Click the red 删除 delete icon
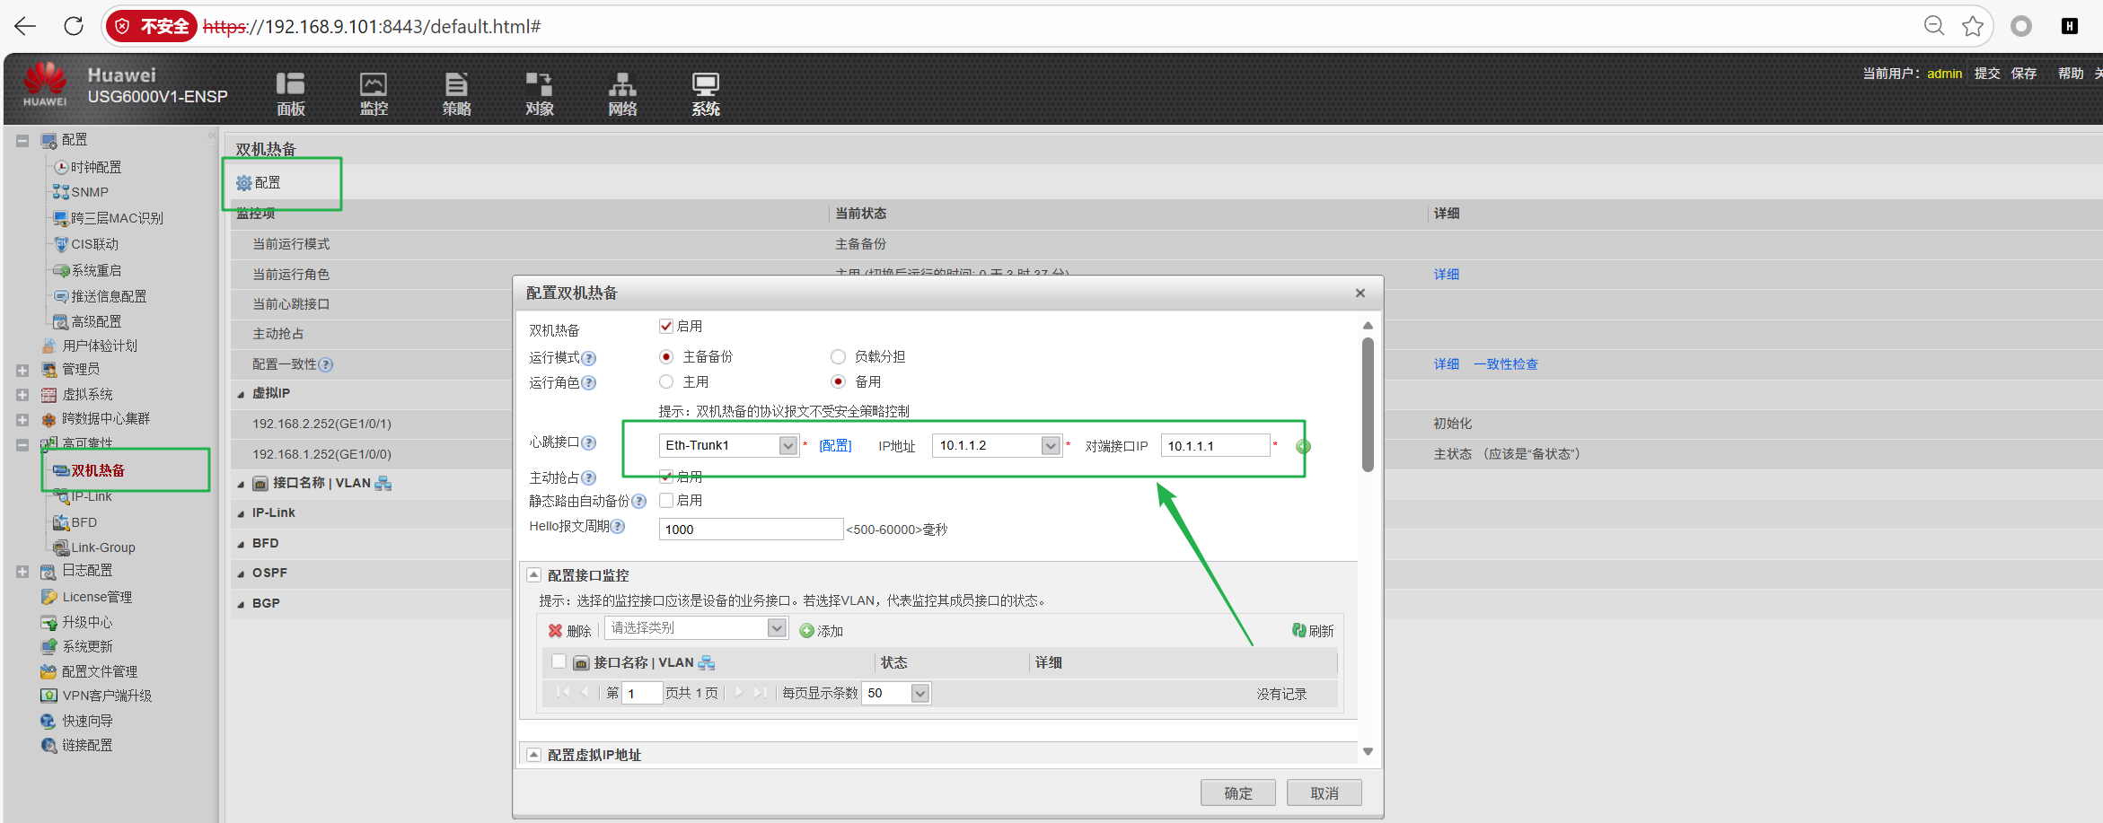The width and height of the screenshot is (2103, 823). (x=555, y=631)
